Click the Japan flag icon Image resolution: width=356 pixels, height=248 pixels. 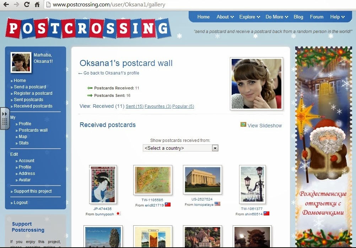118,214
